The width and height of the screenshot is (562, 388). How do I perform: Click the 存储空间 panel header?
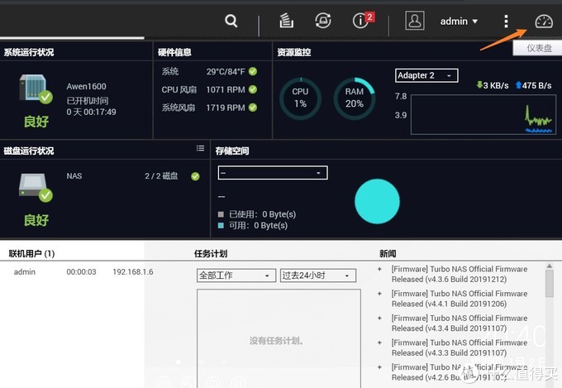click(x=232, y=151)
